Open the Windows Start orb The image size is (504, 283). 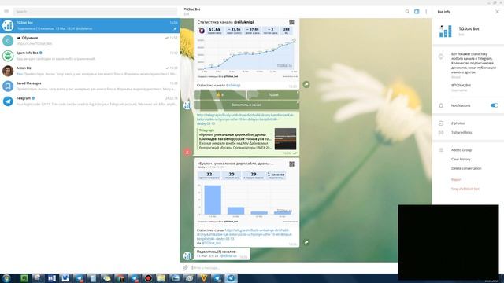(x=6, y=278)
